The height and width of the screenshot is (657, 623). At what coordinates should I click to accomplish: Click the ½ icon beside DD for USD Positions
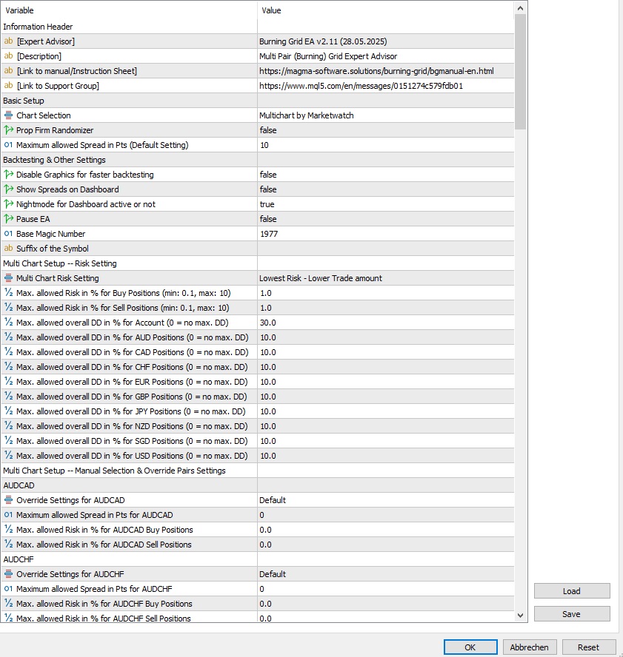(x=8, y=456)
